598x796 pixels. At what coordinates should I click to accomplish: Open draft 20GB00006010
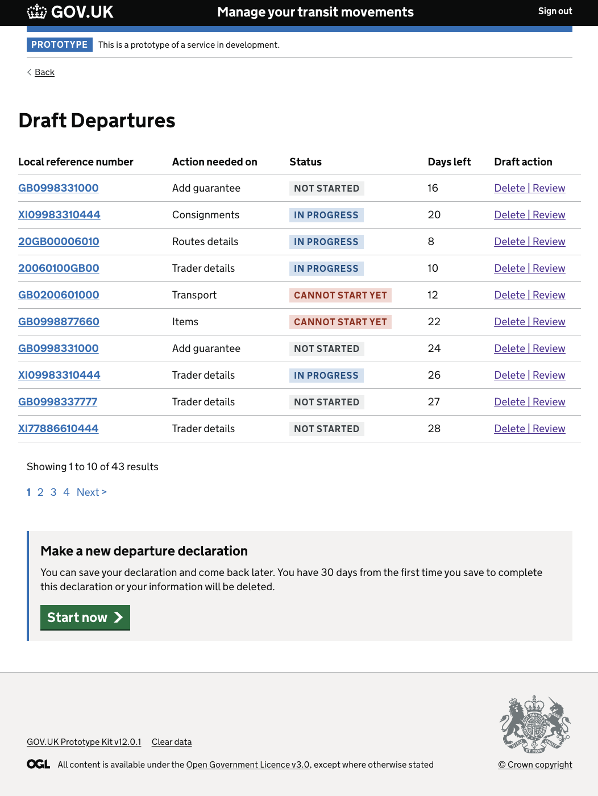[59, 242]
